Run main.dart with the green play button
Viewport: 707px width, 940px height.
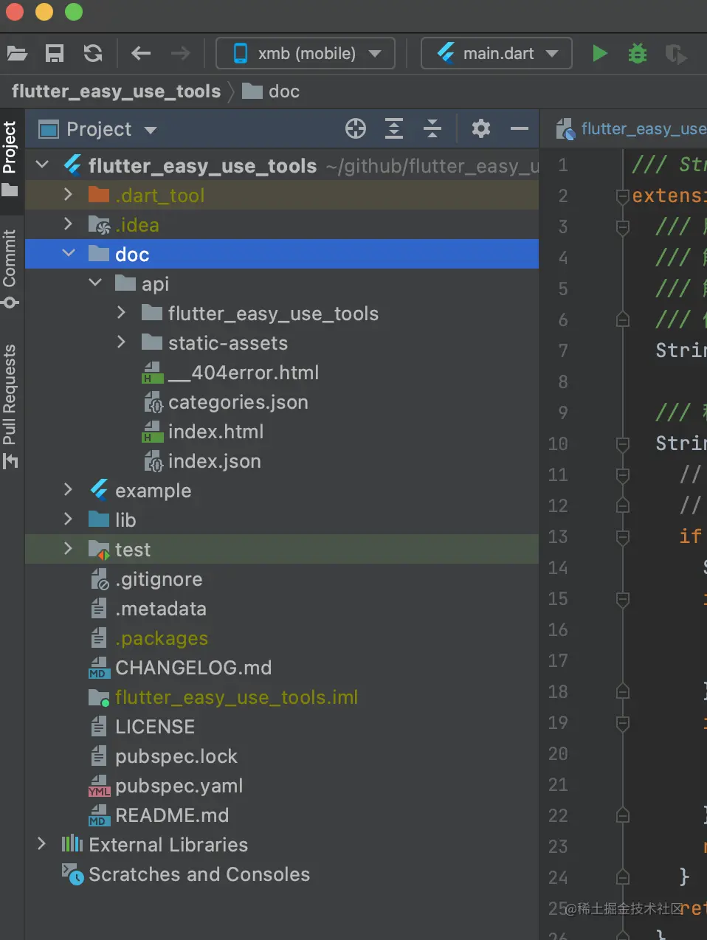pyautogui.click(x=600, y=53)
